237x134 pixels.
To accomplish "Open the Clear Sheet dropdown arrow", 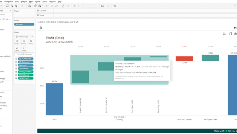I will 43,6.
